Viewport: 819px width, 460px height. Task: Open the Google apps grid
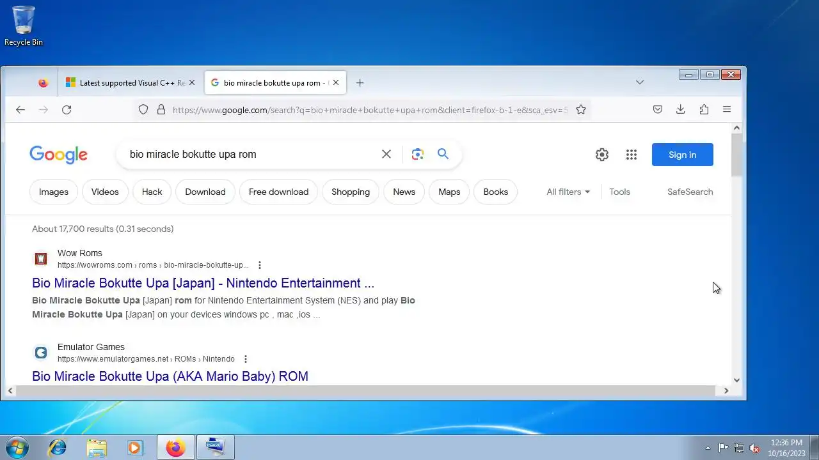632,155
